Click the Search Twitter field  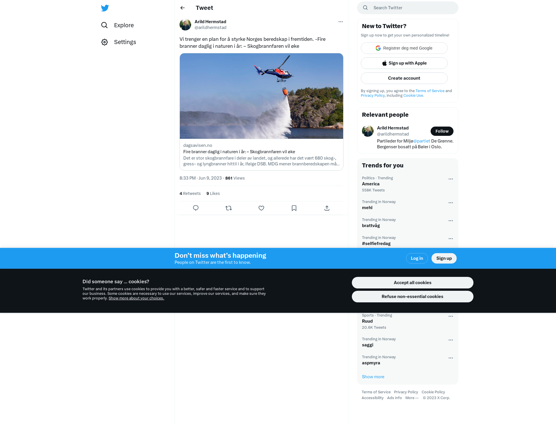click(x=408, y=8)
